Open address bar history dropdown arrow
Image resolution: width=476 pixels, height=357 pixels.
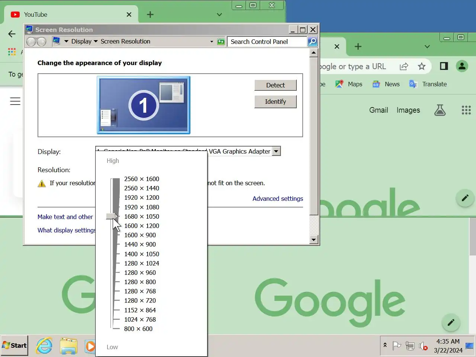pyautogui.click(x=212, y=42)
